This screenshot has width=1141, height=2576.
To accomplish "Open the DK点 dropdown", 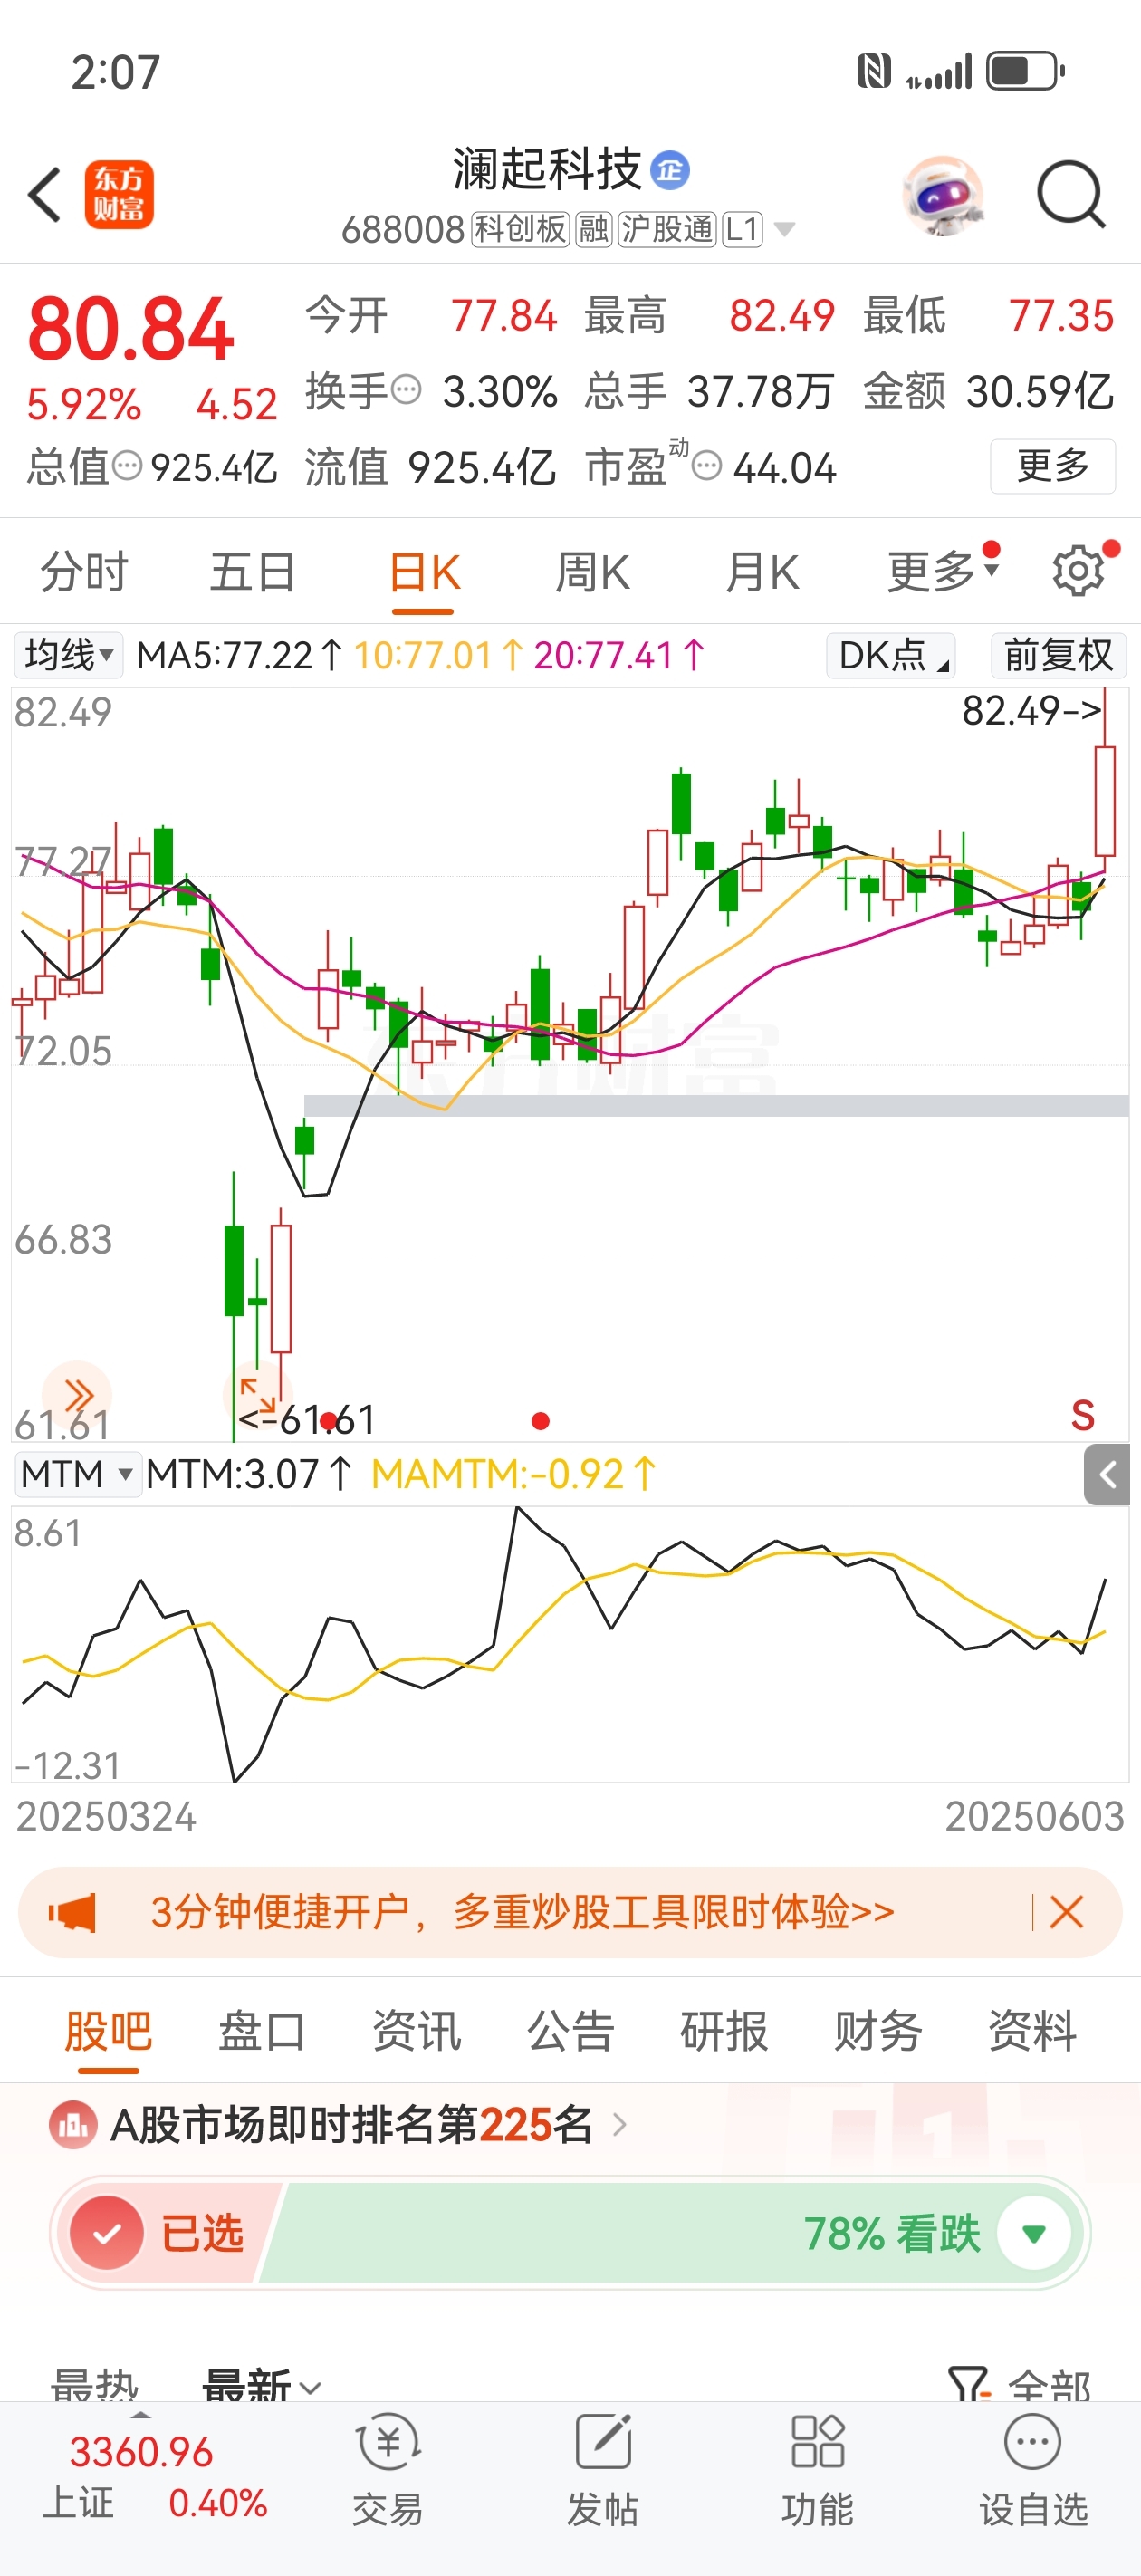I will pyautogui.click(x=890, y=656).
